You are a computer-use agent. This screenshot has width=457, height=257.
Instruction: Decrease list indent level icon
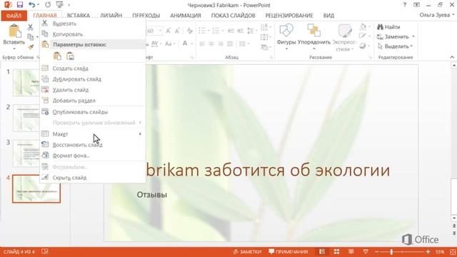(x=231, y=31)
